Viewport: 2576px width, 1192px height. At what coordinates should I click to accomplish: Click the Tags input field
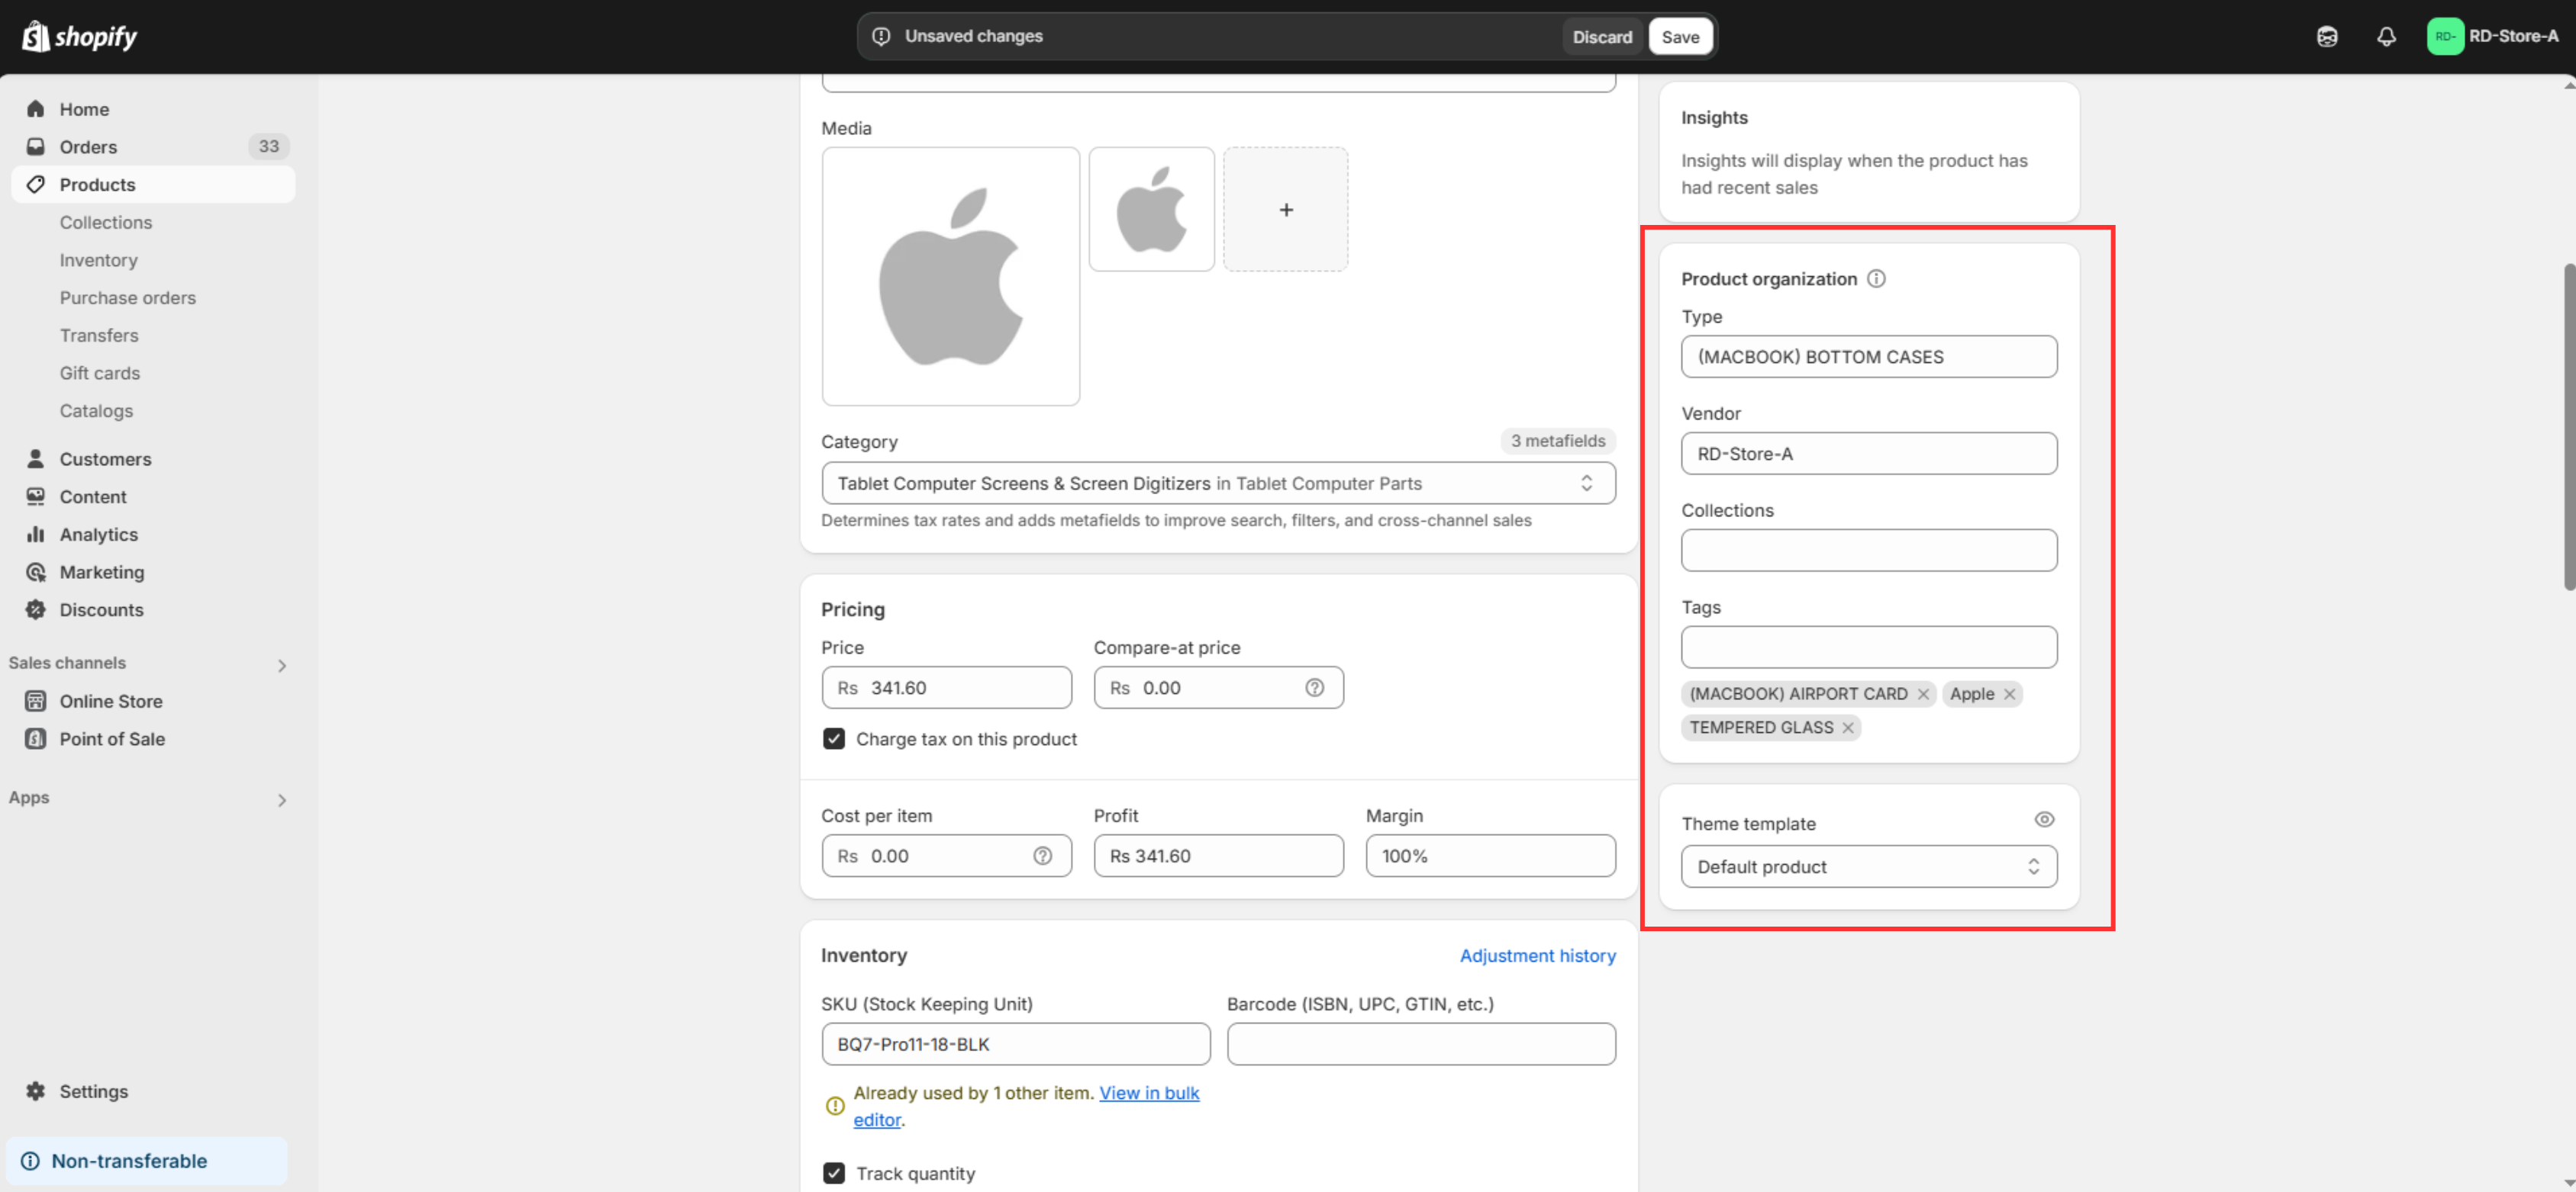(1868, 647)
